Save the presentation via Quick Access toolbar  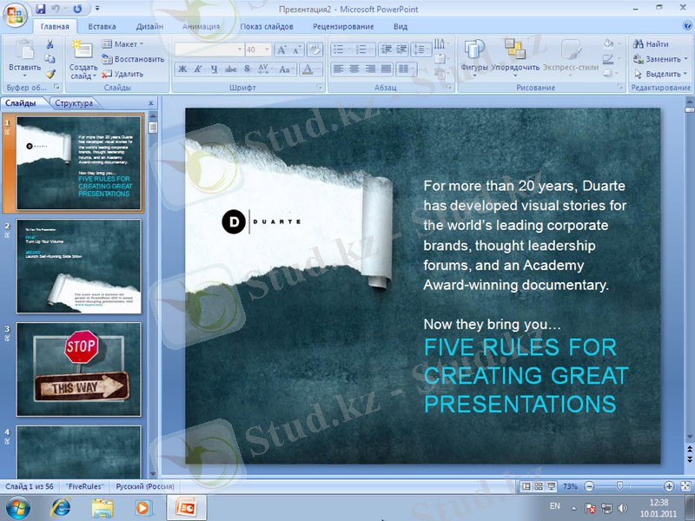click(x=41, y=7)
